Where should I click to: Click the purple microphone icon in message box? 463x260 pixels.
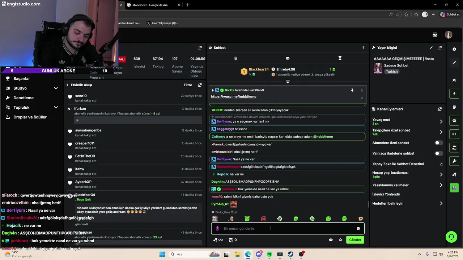217,229
